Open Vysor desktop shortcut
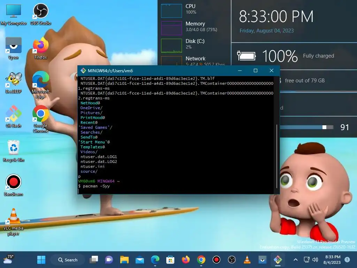The width and height of the screenshot is (357, 268). coord(14,48)
